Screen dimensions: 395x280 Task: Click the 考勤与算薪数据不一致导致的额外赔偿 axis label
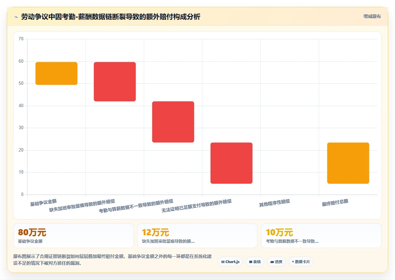136,206
